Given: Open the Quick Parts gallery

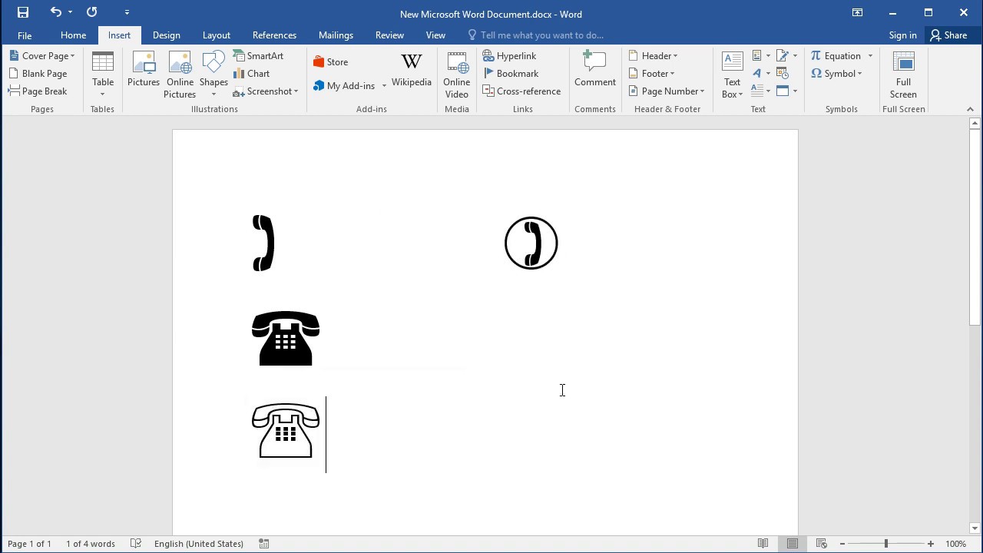Looking at the screenshot, I should pos(761,56).
